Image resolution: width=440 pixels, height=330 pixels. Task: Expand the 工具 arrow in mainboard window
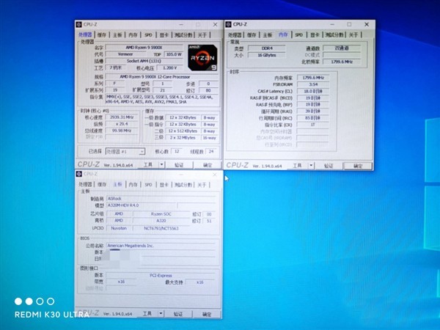pos(161,313)
